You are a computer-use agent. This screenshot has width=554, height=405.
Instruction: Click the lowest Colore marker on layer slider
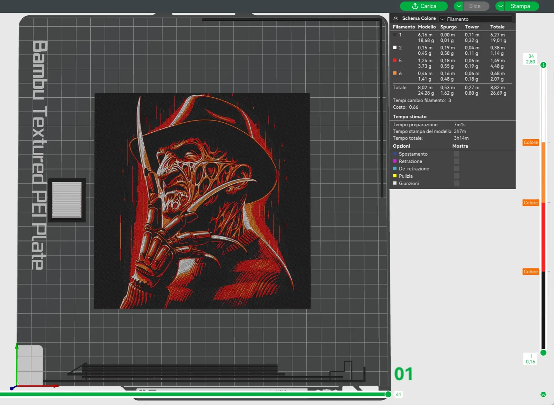click(x=530, y=272)
